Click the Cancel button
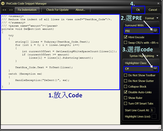 153,10
